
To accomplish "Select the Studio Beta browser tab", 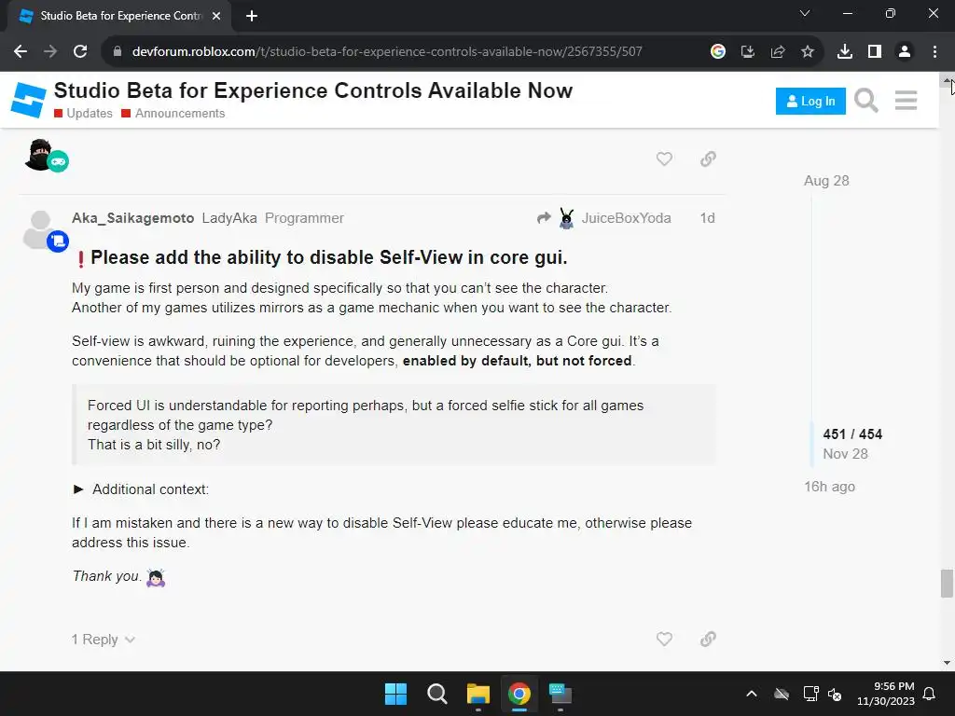I will [120, 16].
